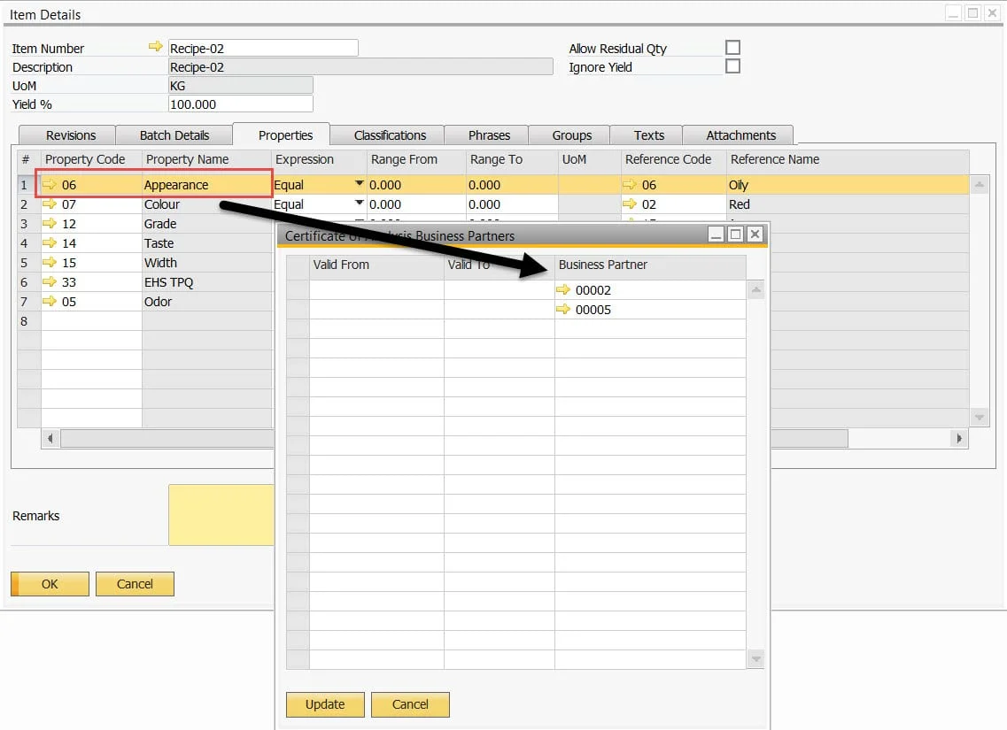This screenshot has width=1007, height=730.
Task: Switch to the Batch Details tab
Action: 174,134
